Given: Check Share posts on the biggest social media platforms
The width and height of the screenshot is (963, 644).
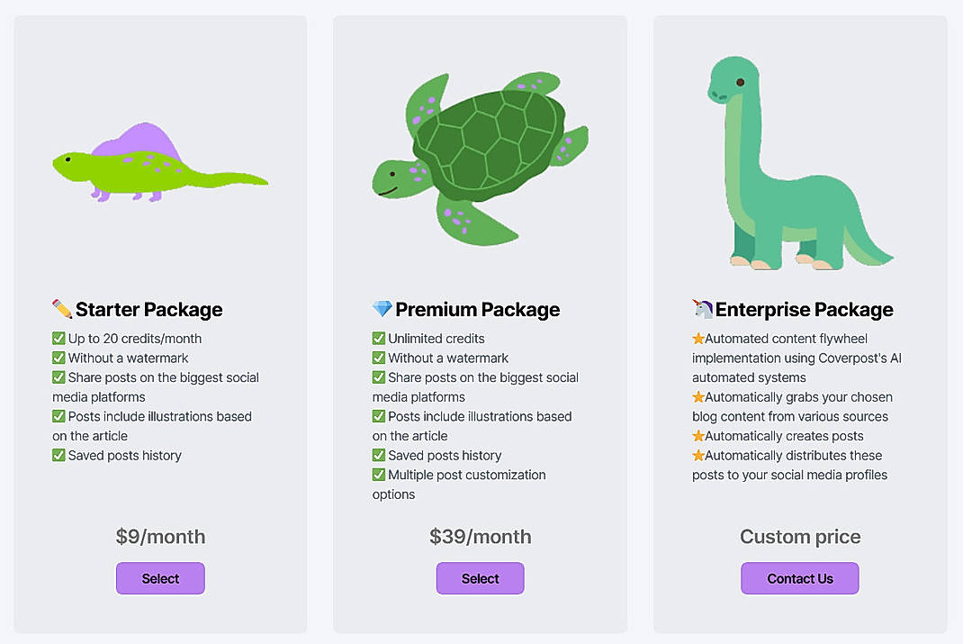Looking at the screenshot, I should (378, 377).
